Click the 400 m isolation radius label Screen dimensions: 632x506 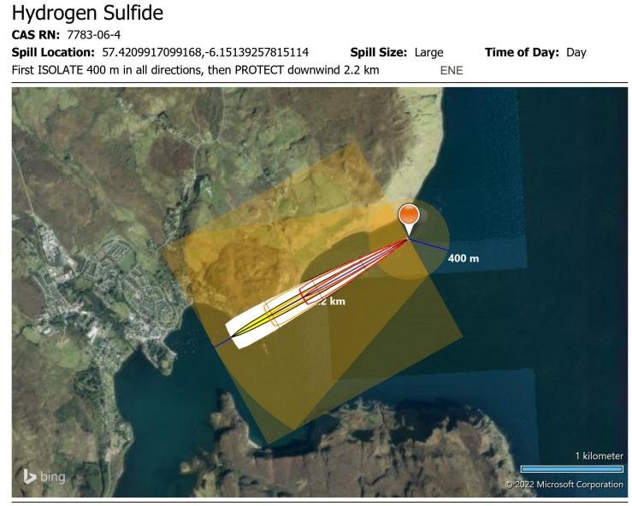[x=464, y=257]
